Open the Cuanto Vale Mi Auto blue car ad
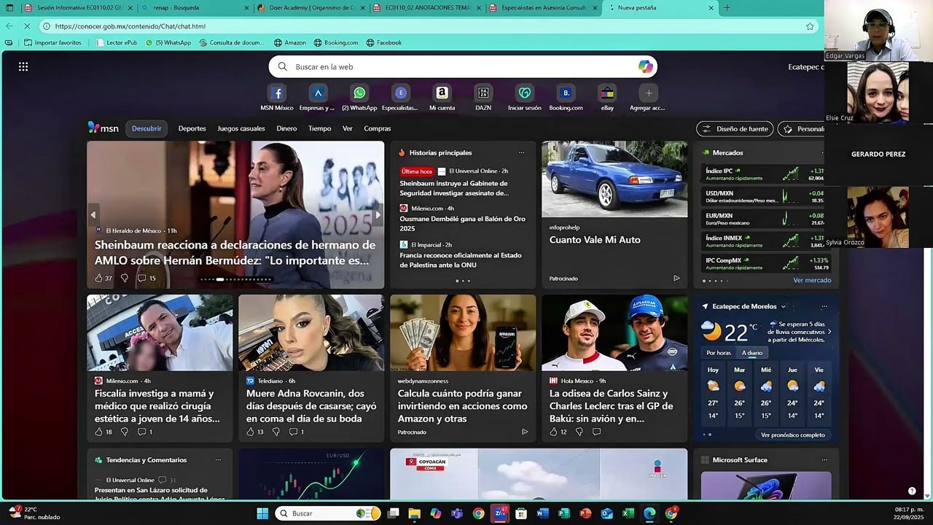933x525 pixels. click(614, 214)
